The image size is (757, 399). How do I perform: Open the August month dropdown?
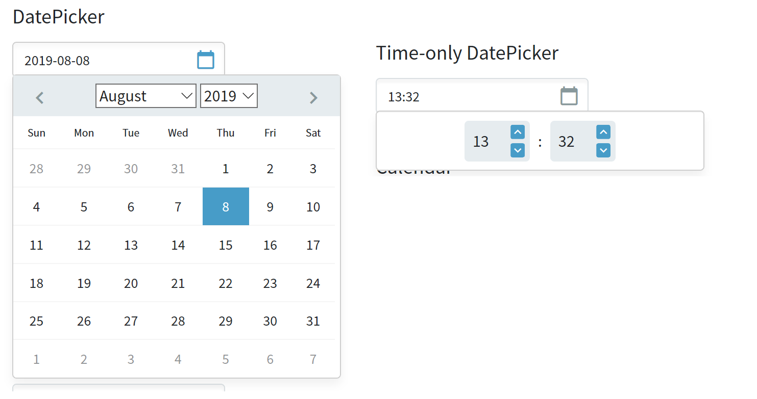click(x=145, y=96)
